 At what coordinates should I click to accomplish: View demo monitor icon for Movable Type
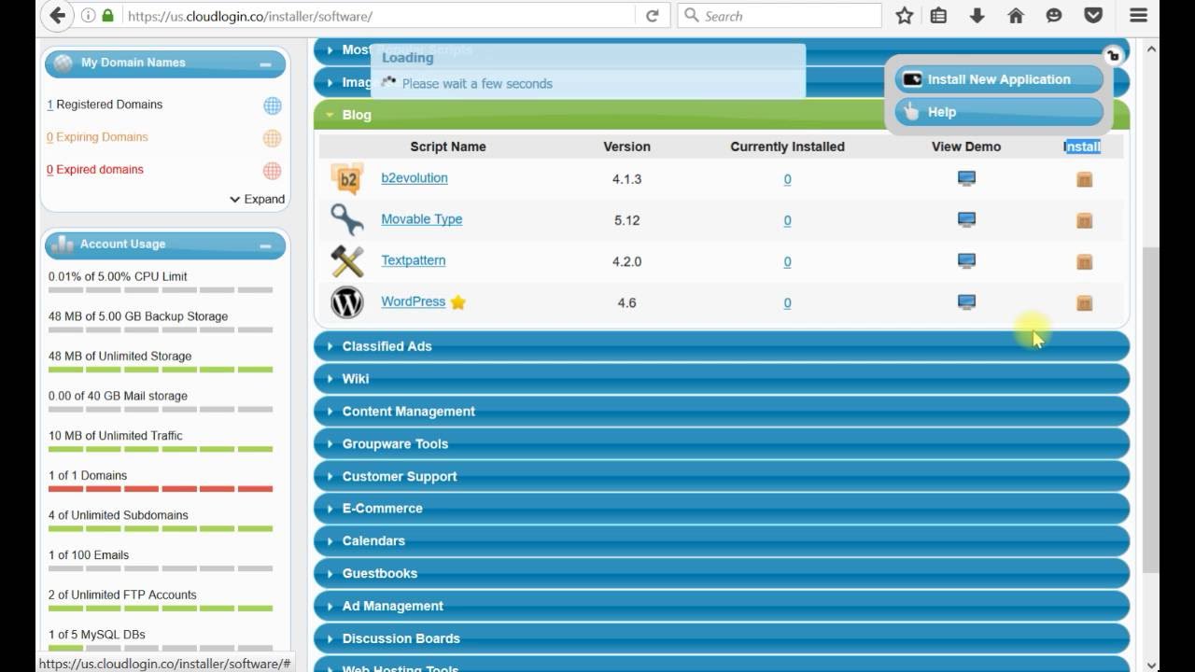(966, 219)
